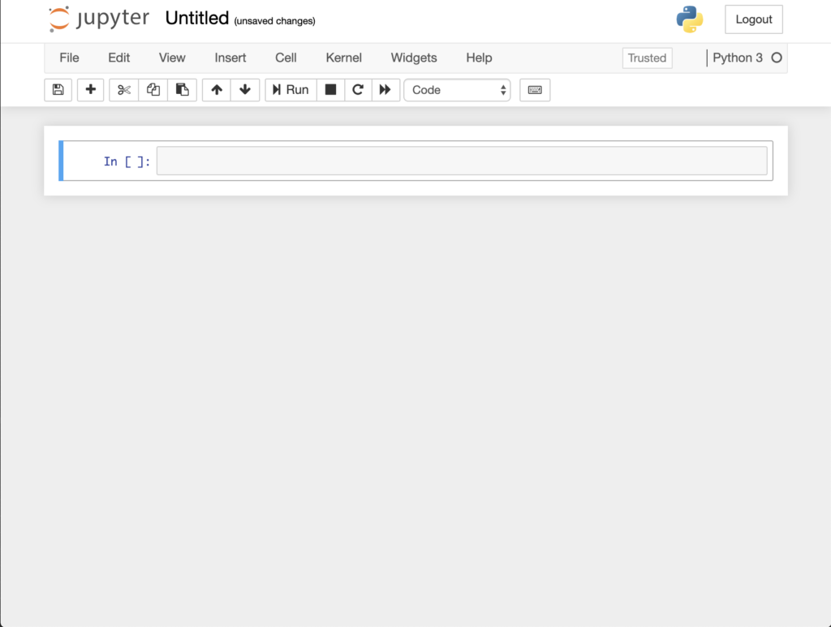The height and width of the screenshot is (627, 831).
Task: Click the unsaved changes status text
Action: pyautogui.click(x=274, y=20)
